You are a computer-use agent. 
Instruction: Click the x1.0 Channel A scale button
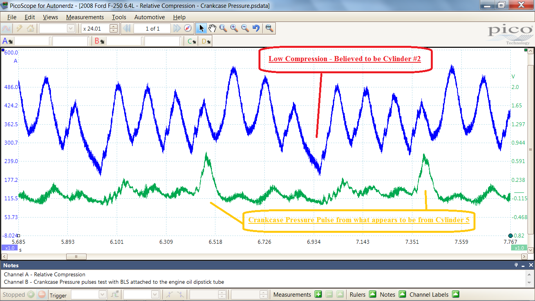click(10, 248)
